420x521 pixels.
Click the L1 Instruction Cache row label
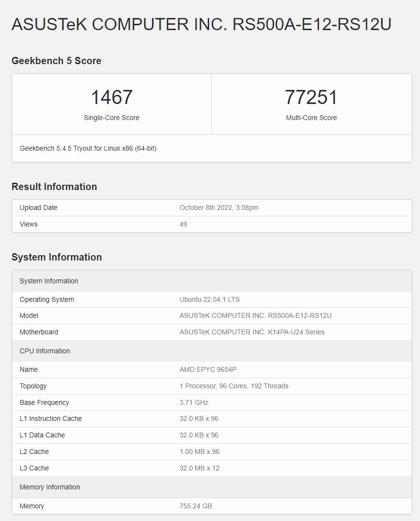[50, 418]
